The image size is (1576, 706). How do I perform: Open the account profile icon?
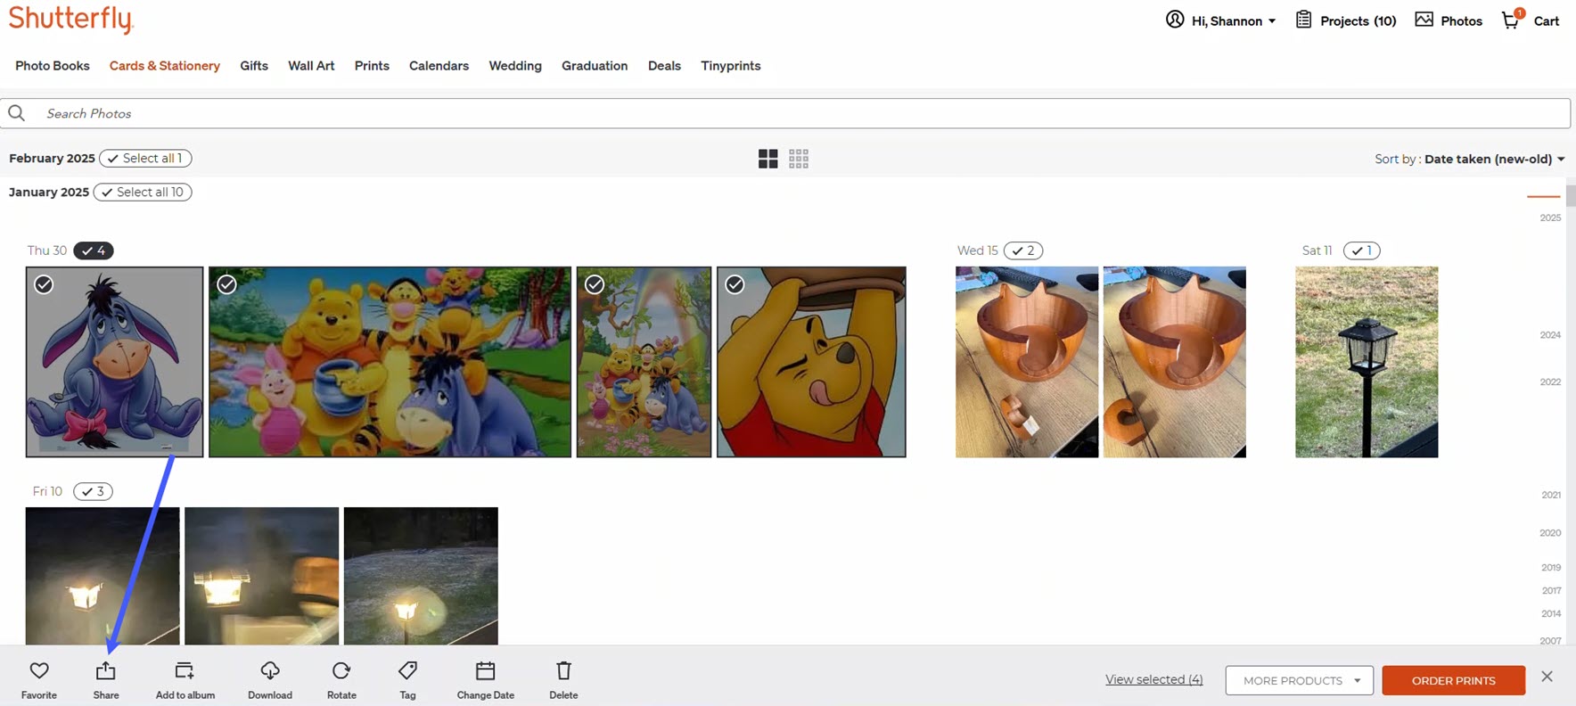point(1175,20)
